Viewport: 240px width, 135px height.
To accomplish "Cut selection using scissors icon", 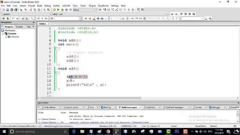I will tap(31, 10).
